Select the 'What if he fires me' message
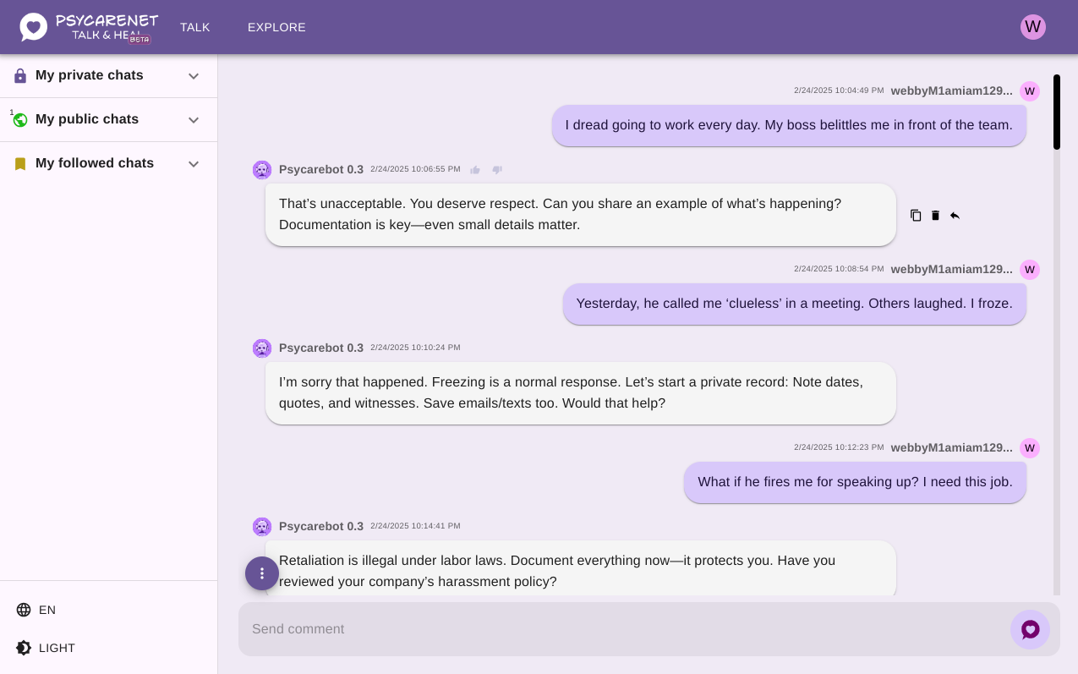 pos(855,482)
